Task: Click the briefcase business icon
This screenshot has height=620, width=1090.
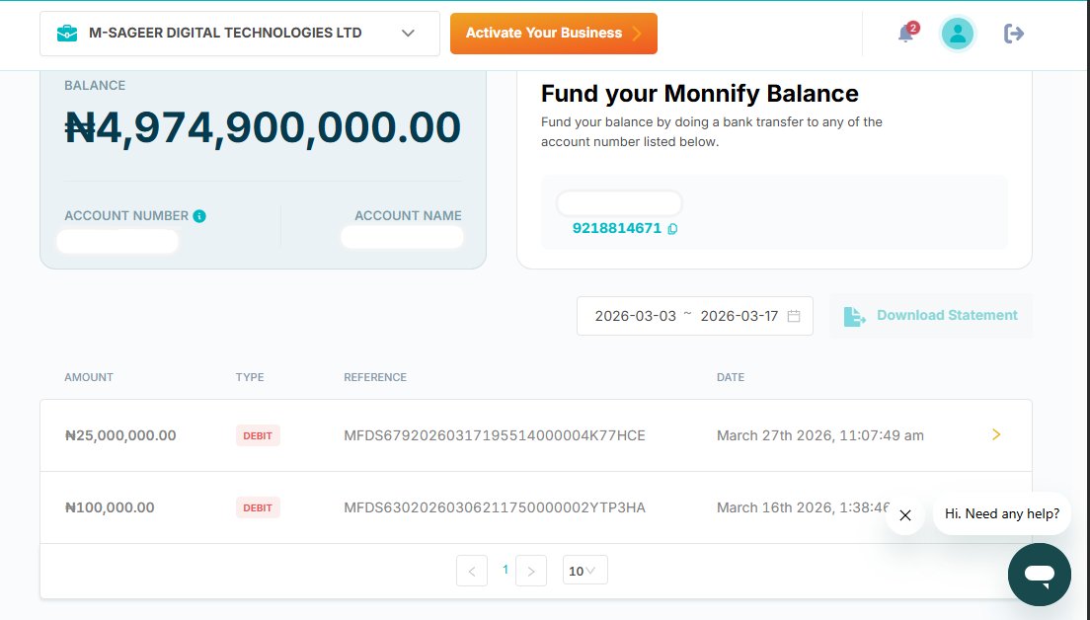Action: click(67, 34)
